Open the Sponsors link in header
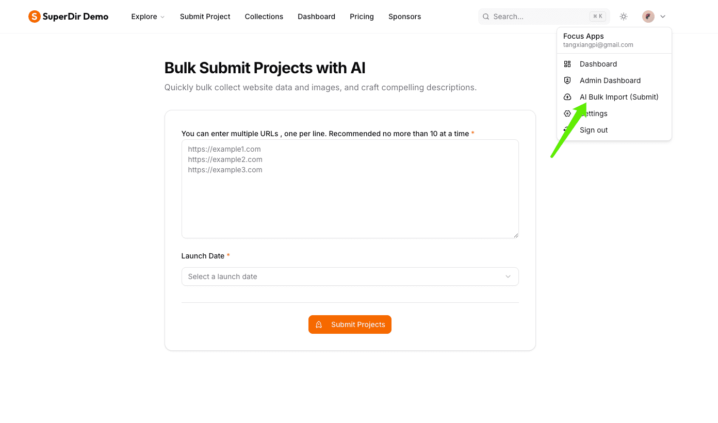Image resolution: width=718 pixels, height=423 pixels. (x=404, y=17)
